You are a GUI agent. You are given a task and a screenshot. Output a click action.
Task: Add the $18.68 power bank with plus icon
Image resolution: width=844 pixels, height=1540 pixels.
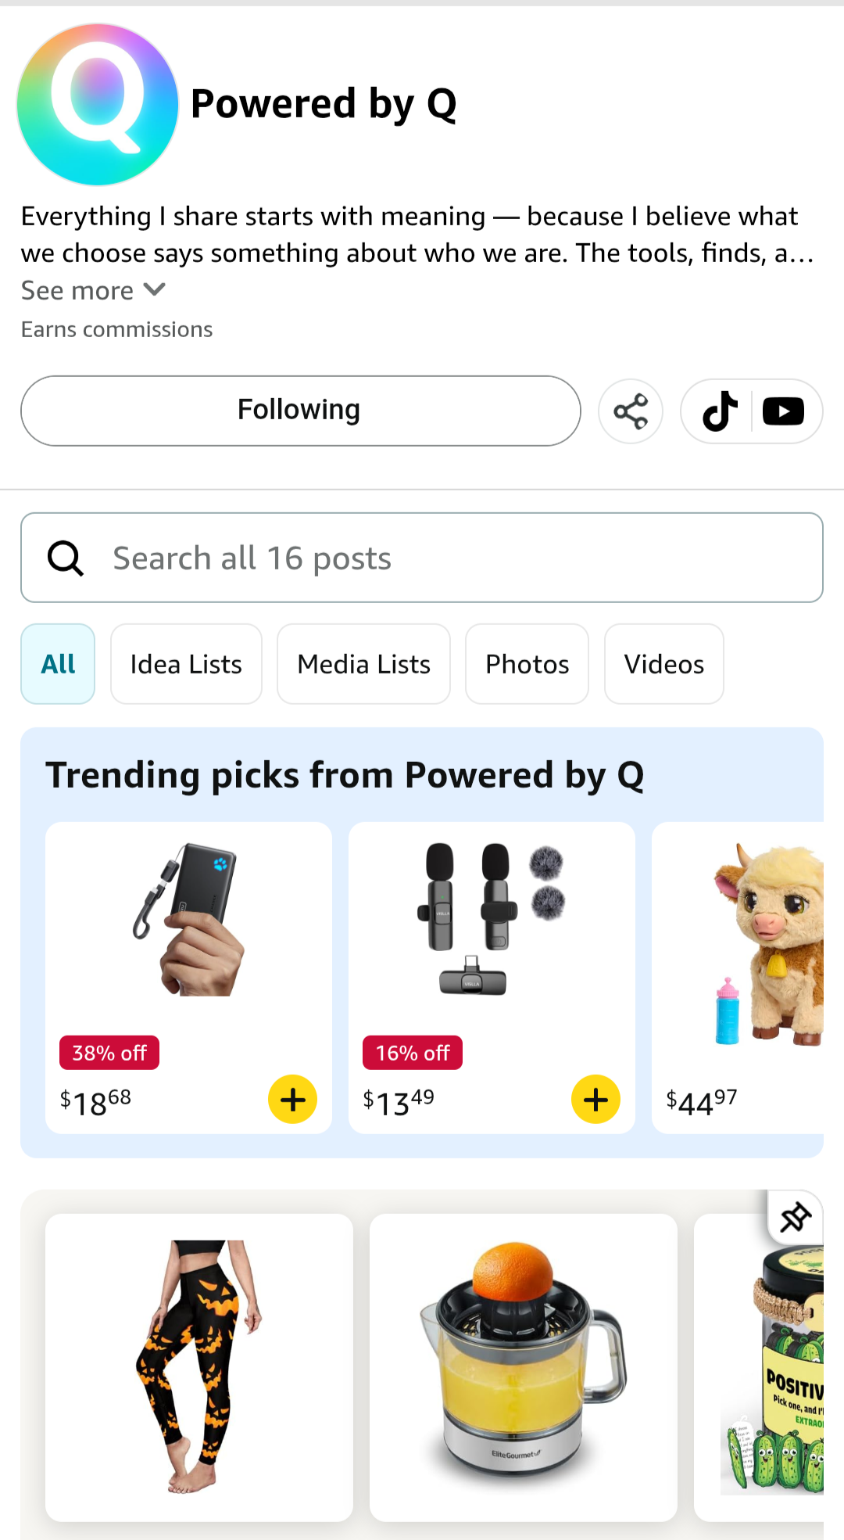pos(293,1100)
